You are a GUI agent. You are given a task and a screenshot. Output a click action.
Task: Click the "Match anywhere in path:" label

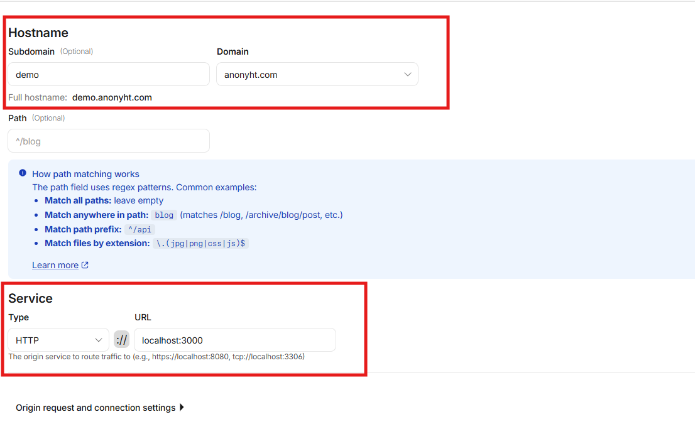click(97, 215)
